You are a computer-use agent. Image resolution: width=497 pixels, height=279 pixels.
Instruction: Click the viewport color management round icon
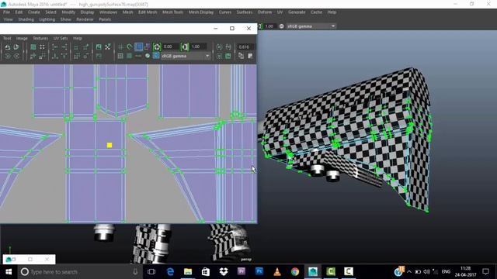pyautogui.click(x=281, y=26)
